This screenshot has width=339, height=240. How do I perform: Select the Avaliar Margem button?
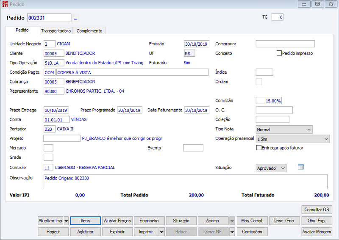tap(317, 232)
